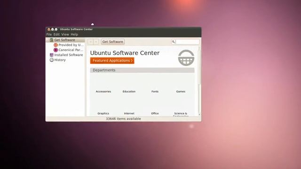The height and width of the screenshot is (169, 301).
Task: Focus the search input field
Action: [187, 42]
